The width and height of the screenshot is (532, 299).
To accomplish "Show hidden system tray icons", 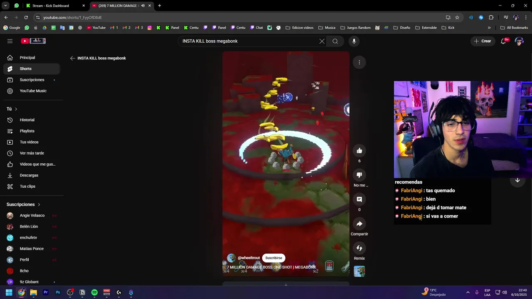I will point(468,292).
